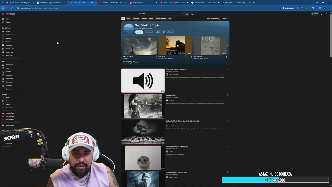Click Ask Google in the address bar
Screen dimensions: 332x187
point(288,8)
